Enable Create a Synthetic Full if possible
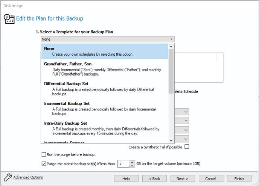 coord(187,147)
